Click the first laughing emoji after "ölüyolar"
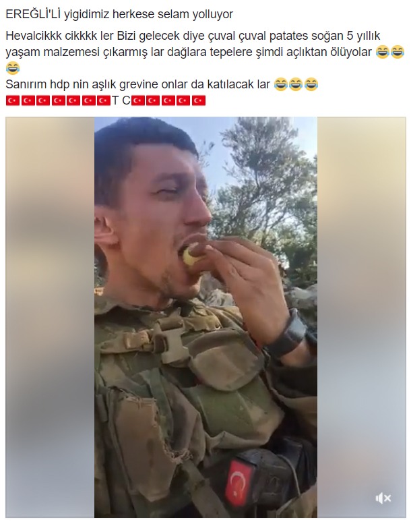The width and height of the screenshot is (411, 526). [382, 52]
